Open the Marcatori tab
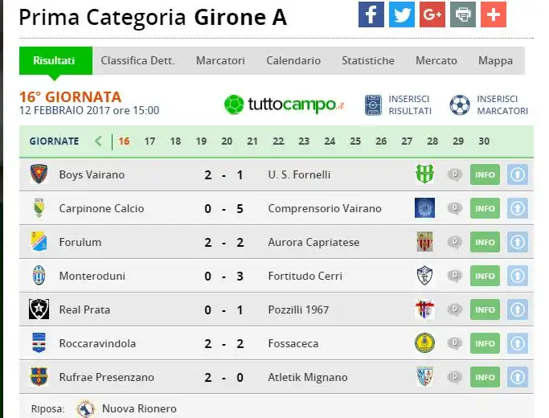Image resolution: width=549 pixels, height=418 pixels. click(x=220, y=60)
